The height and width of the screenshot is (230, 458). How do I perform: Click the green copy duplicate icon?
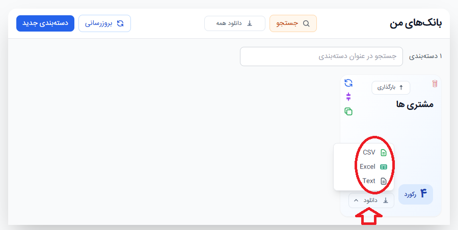point(348,111)
